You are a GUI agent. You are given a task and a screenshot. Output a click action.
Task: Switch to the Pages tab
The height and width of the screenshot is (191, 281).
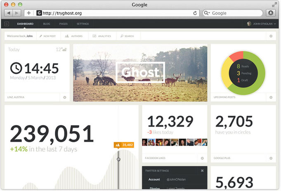pos(64,24)
